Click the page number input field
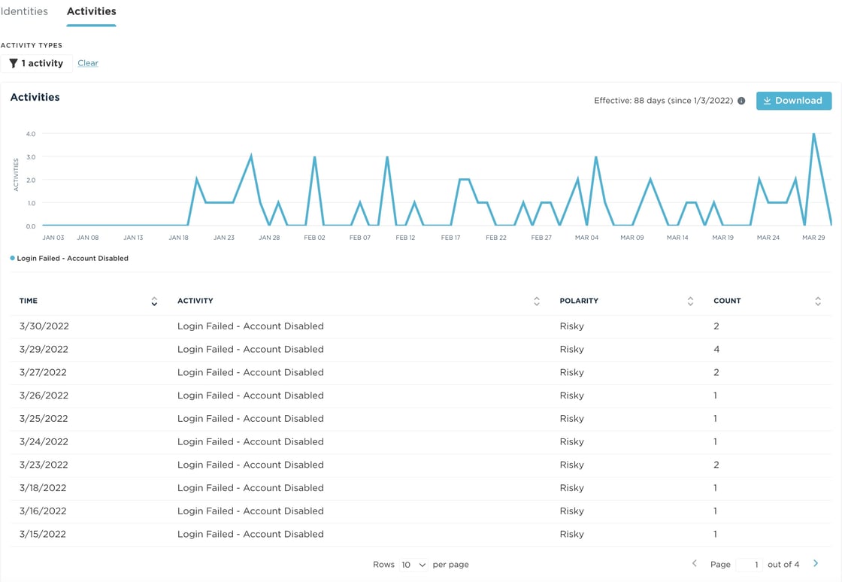842x582 pixels. click(749, 565)
